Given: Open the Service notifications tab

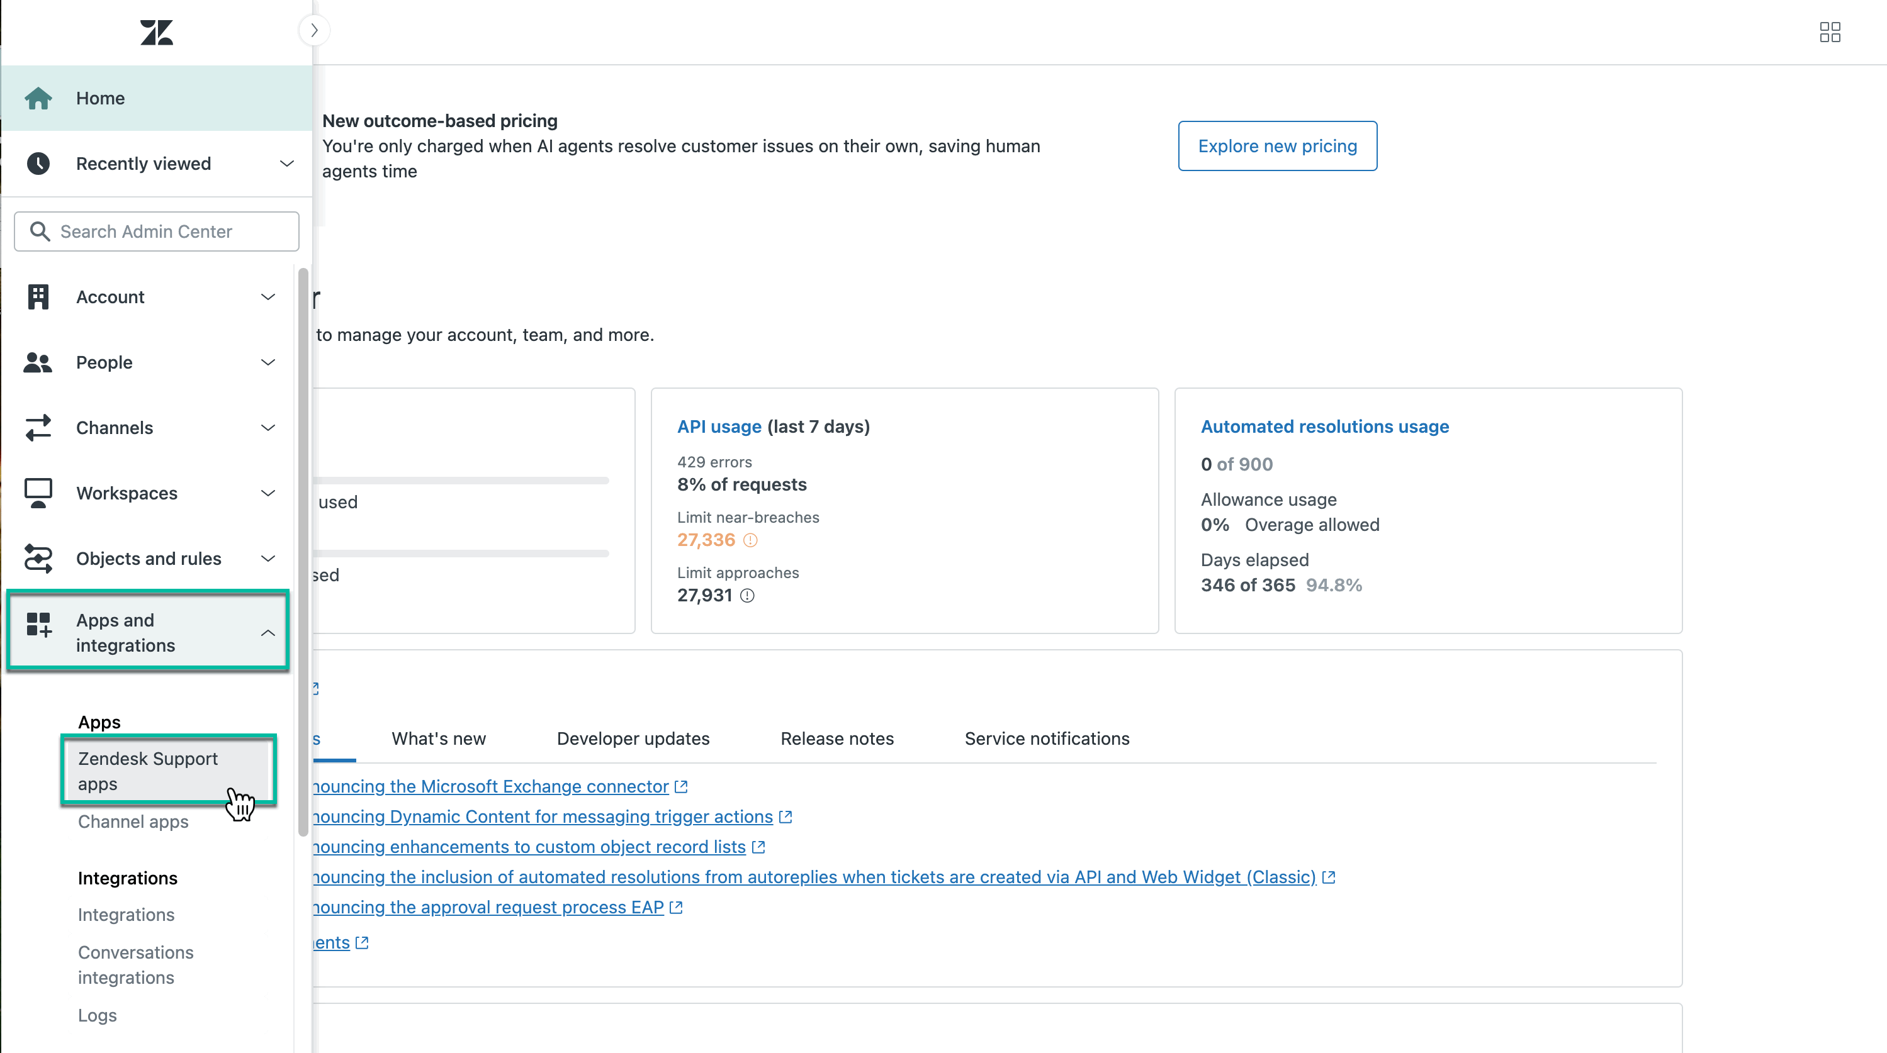Looking at the screenshot, I should click(x=1046, y=738).
